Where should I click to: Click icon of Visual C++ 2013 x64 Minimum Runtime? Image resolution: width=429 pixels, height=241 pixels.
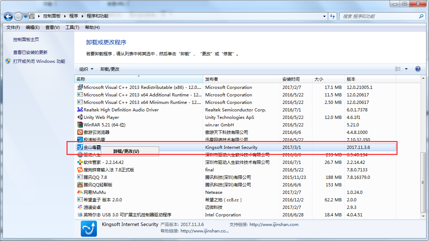tap(80, 102)
